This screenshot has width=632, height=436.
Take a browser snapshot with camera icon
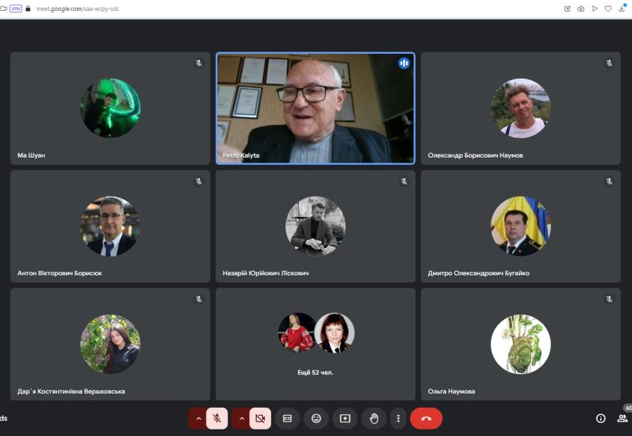[x=580, y=9]
